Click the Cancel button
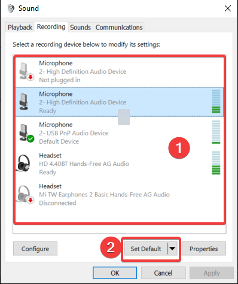238x284 pixels. 163,273
